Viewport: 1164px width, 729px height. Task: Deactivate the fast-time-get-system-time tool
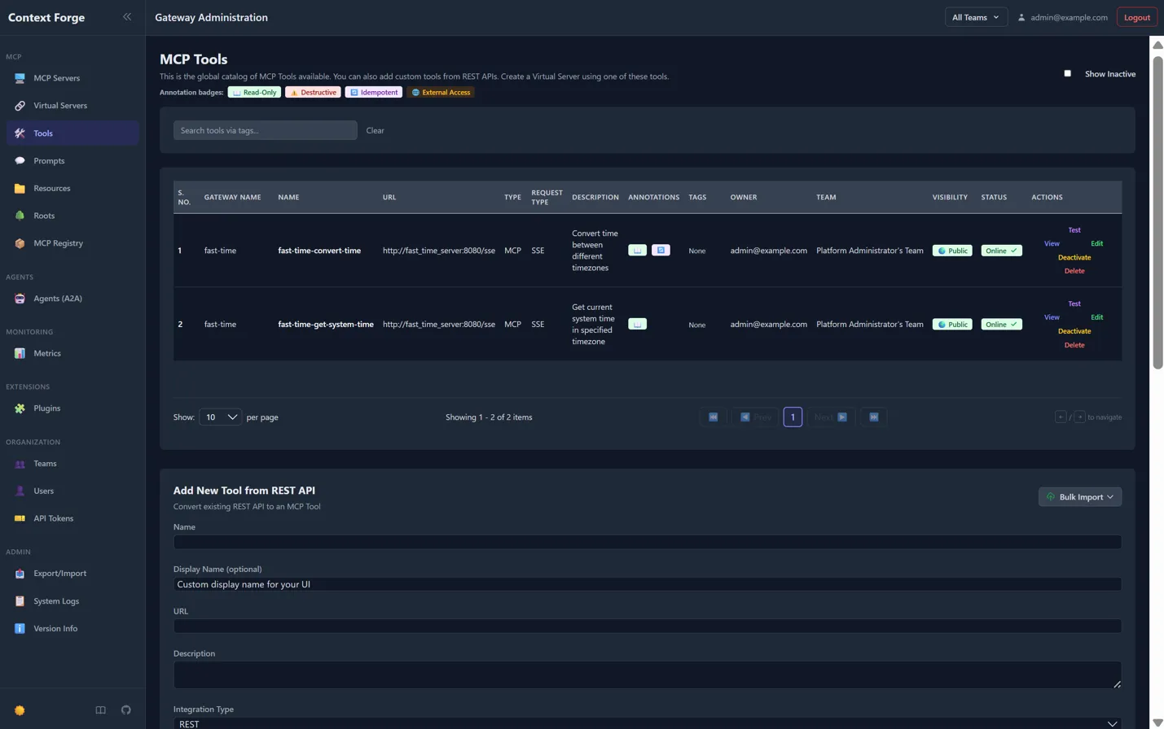(1074, 331)
